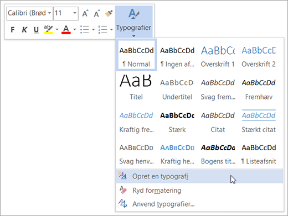Select the Kraftig he... style
The image size is (288, 216).
(177, 154)
